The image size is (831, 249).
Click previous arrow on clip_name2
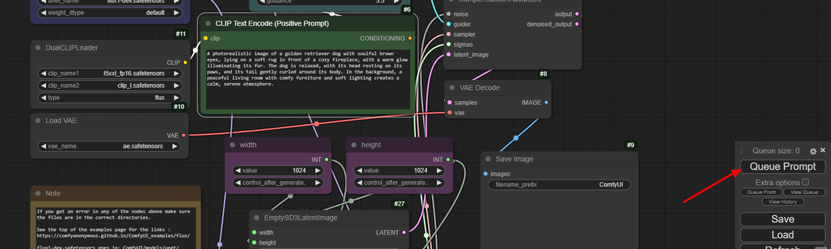(x=43, y=86)
